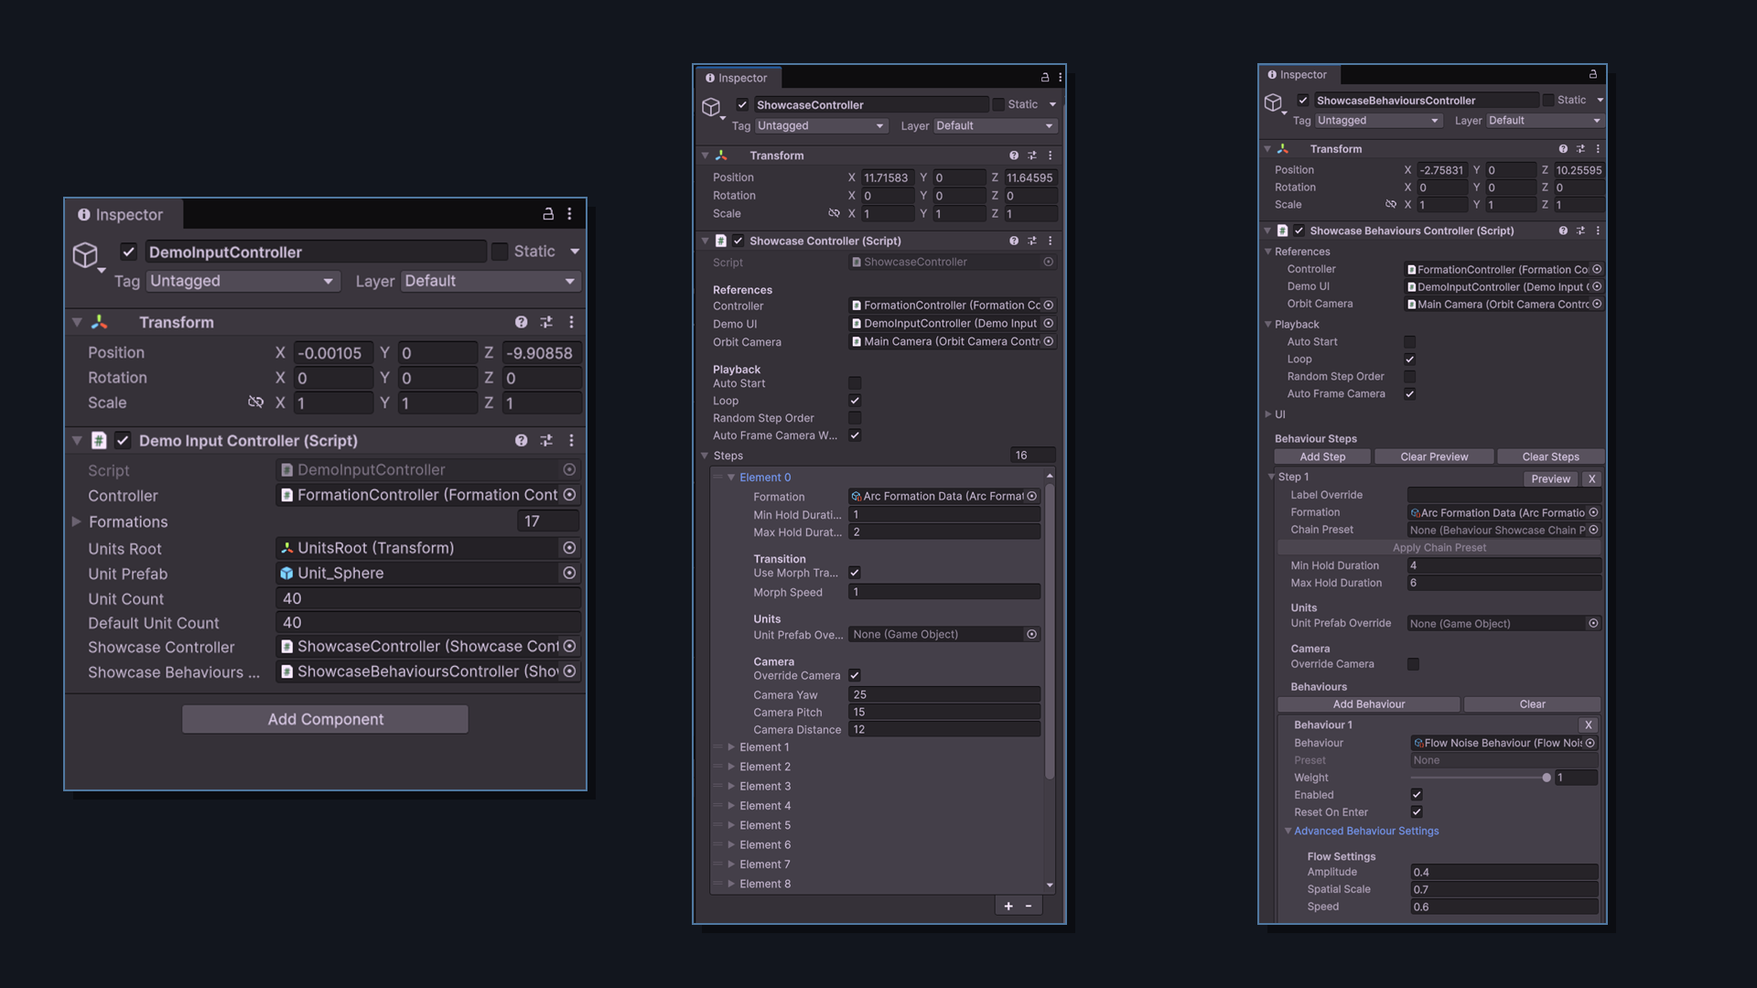Pick object for the Unit Prefab field
1757x988 pixels.
tap(569, 573)
